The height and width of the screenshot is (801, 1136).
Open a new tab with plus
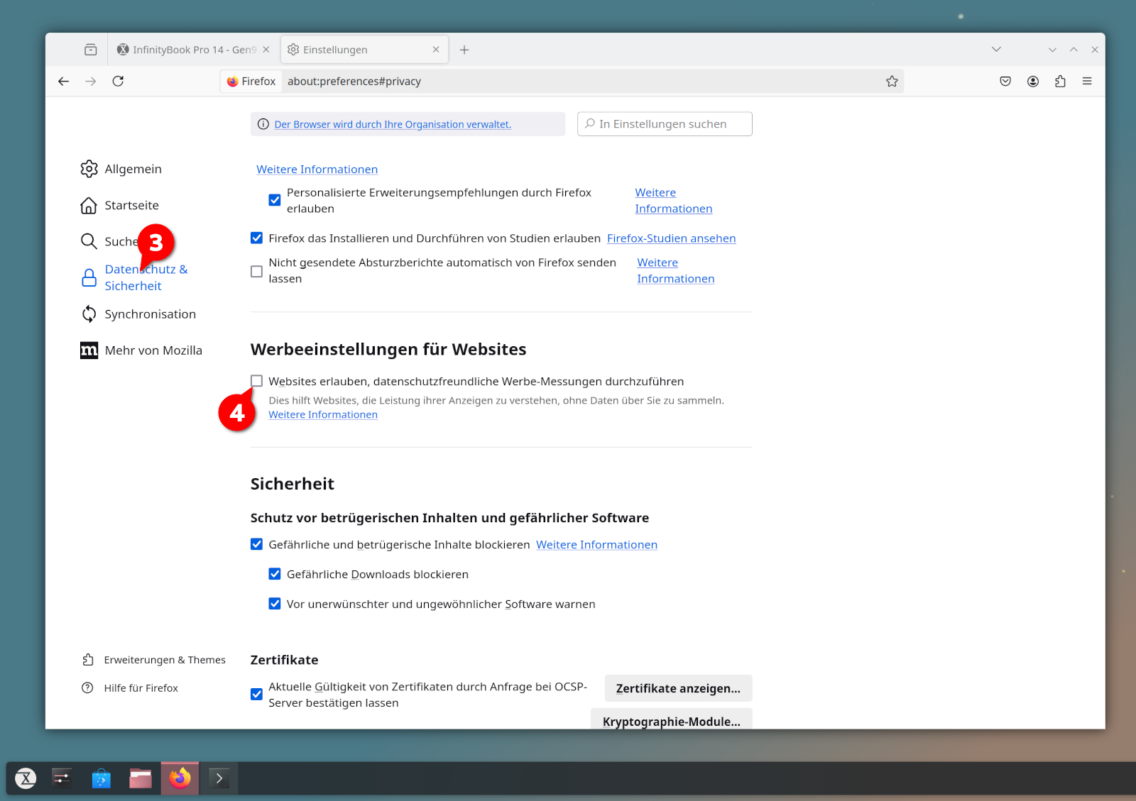point(464,50)
